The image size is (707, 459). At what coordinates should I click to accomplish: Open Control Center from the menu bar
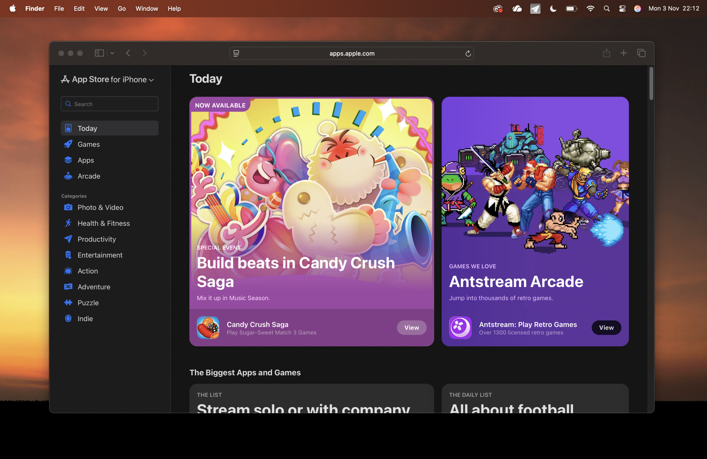point(622,9)
